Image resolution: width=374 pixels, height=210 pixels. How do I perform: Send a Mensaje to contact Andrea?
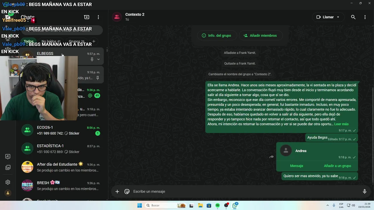point(297,166)
